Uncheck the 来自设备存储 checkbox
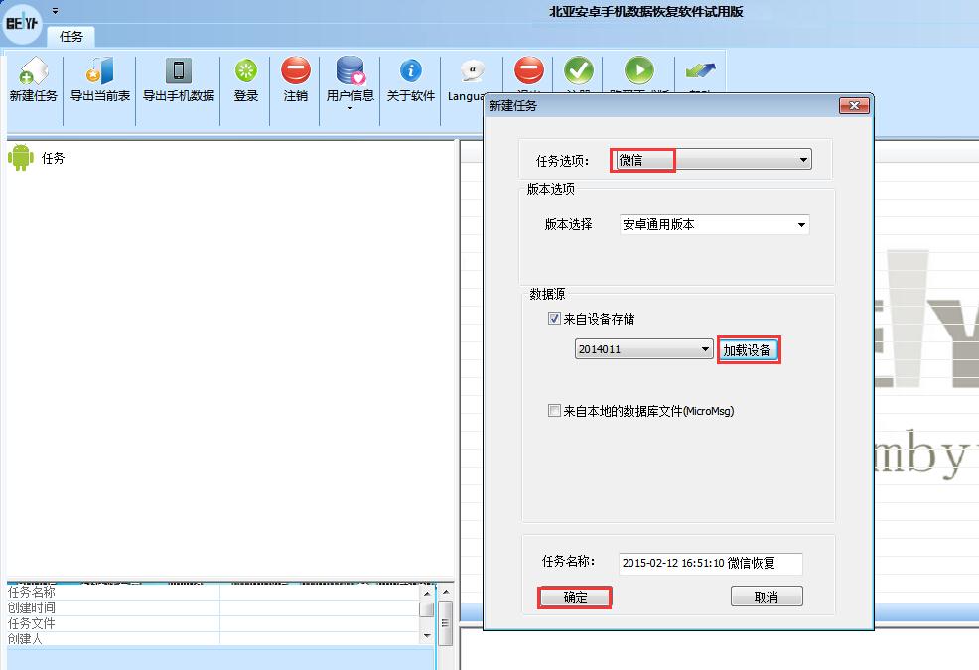The image size is (979, 670). click(554, 319)
